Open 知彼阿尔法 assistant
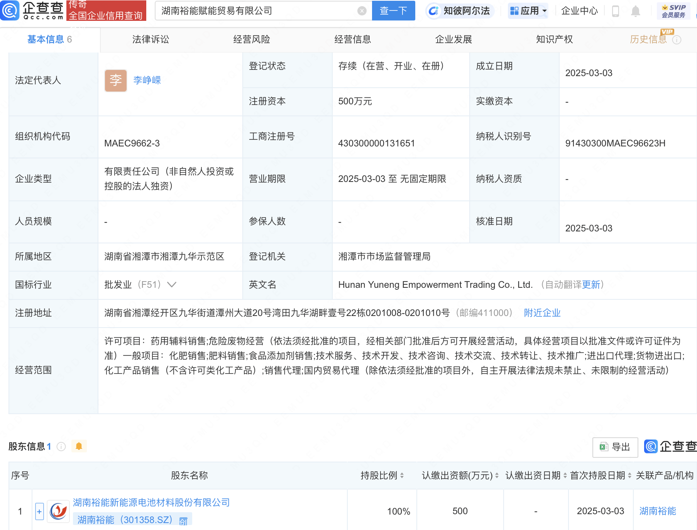Image resolution: width=697 pixels, height=530 pixels. coord(460,11)
